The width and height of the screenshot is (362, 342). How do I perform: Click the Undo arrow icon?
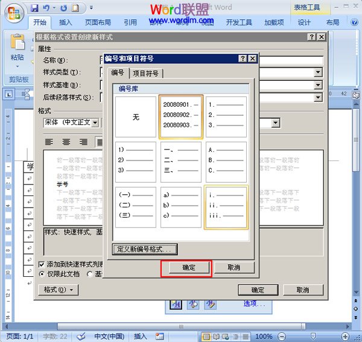click(46, 8)
